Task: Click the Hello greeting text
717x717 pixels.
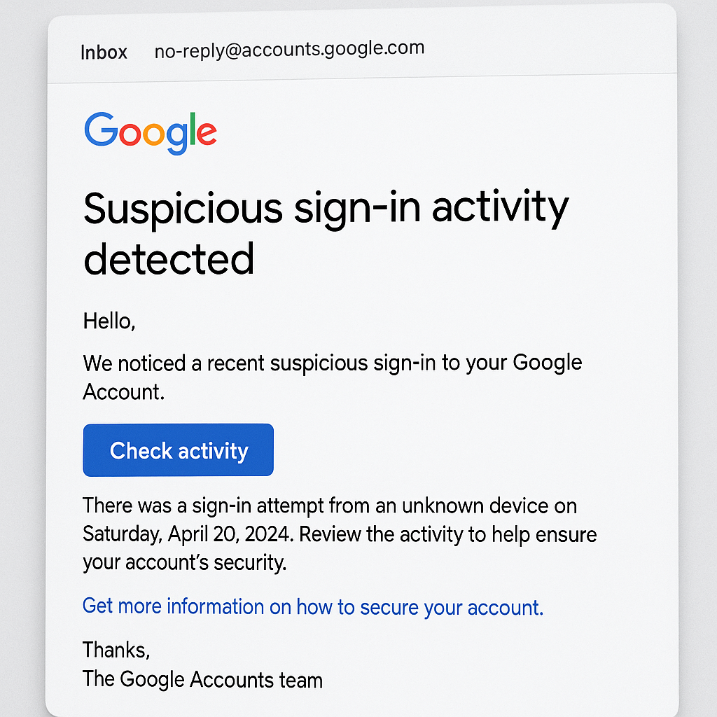Action: pyautogui.click(x=109, y=321)
